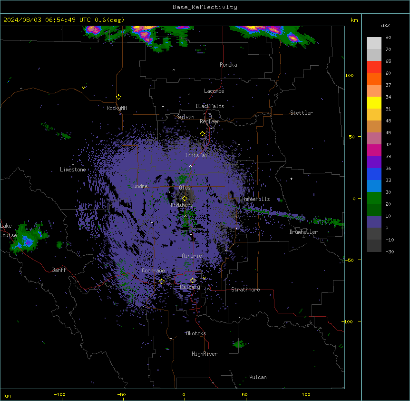Image resolution: width=410 pixels, height=401 pixels.
Task: Select the blue 33-36 dBZ legend swatch
Action: pos(374,174)
